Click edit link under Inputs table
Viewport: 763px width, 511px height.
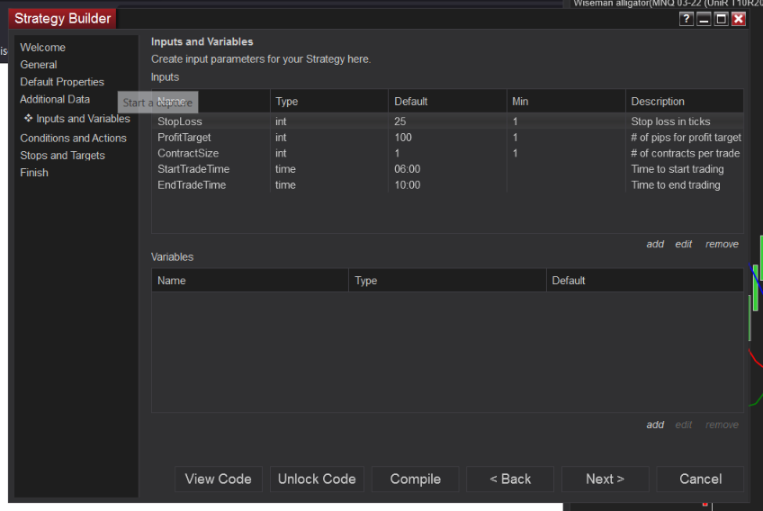684,244
